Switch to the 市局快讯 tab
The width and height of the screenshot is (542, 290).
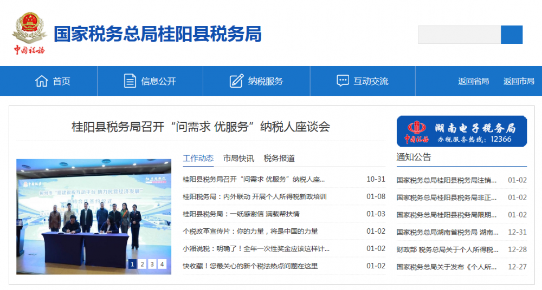pyautogui.click(x=238, y=159)
